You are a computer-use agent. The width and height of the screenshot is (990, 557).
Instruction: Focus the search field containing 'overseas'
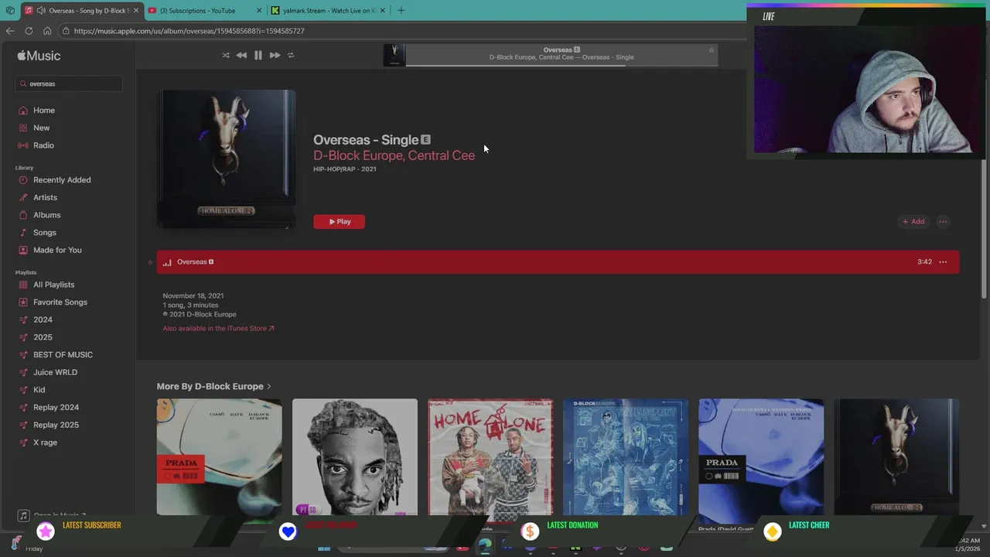point(69,84)
